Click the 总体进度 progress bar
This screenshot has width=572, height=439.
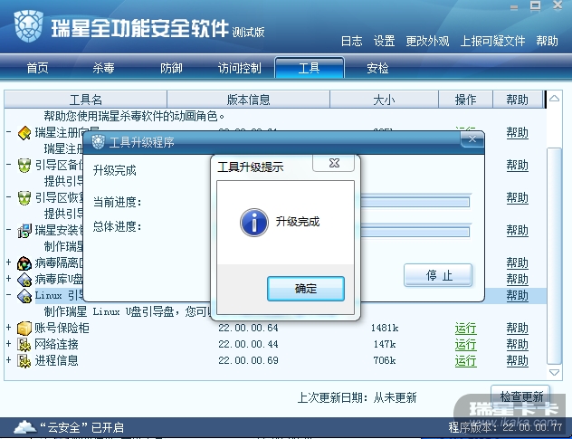tap(415, 232)
